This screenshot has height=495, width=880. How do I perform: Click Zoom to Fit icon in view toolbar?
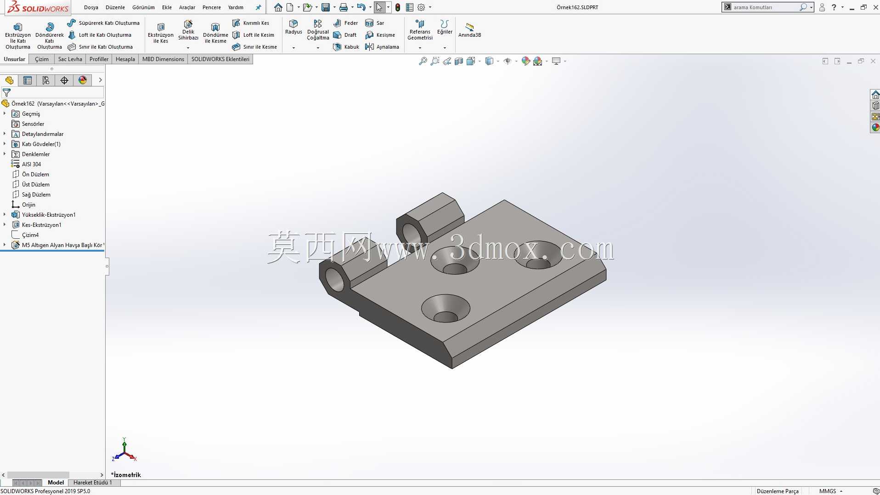pyautogui.click(x=423, y=61)
